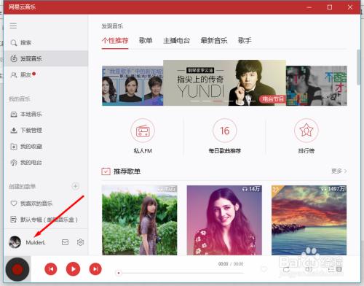The height and width of the screenshot is (286, 364).
Task: Toggle the loop playback mode icon
Action: coord(286,269)
